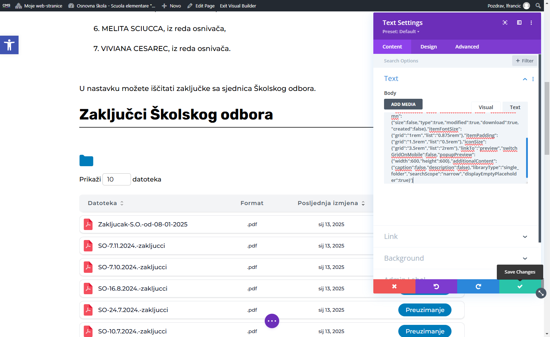Click the body editor blue scrollbar
Screen dimensions: 550x337
pyautogui.click(x=527, y=158)
